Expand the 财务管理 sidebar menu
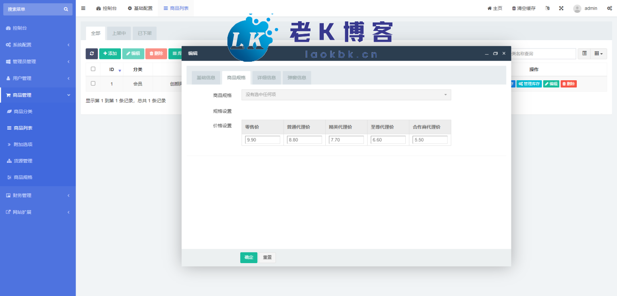The image size is (617, 296). click(x=38, y=195)
